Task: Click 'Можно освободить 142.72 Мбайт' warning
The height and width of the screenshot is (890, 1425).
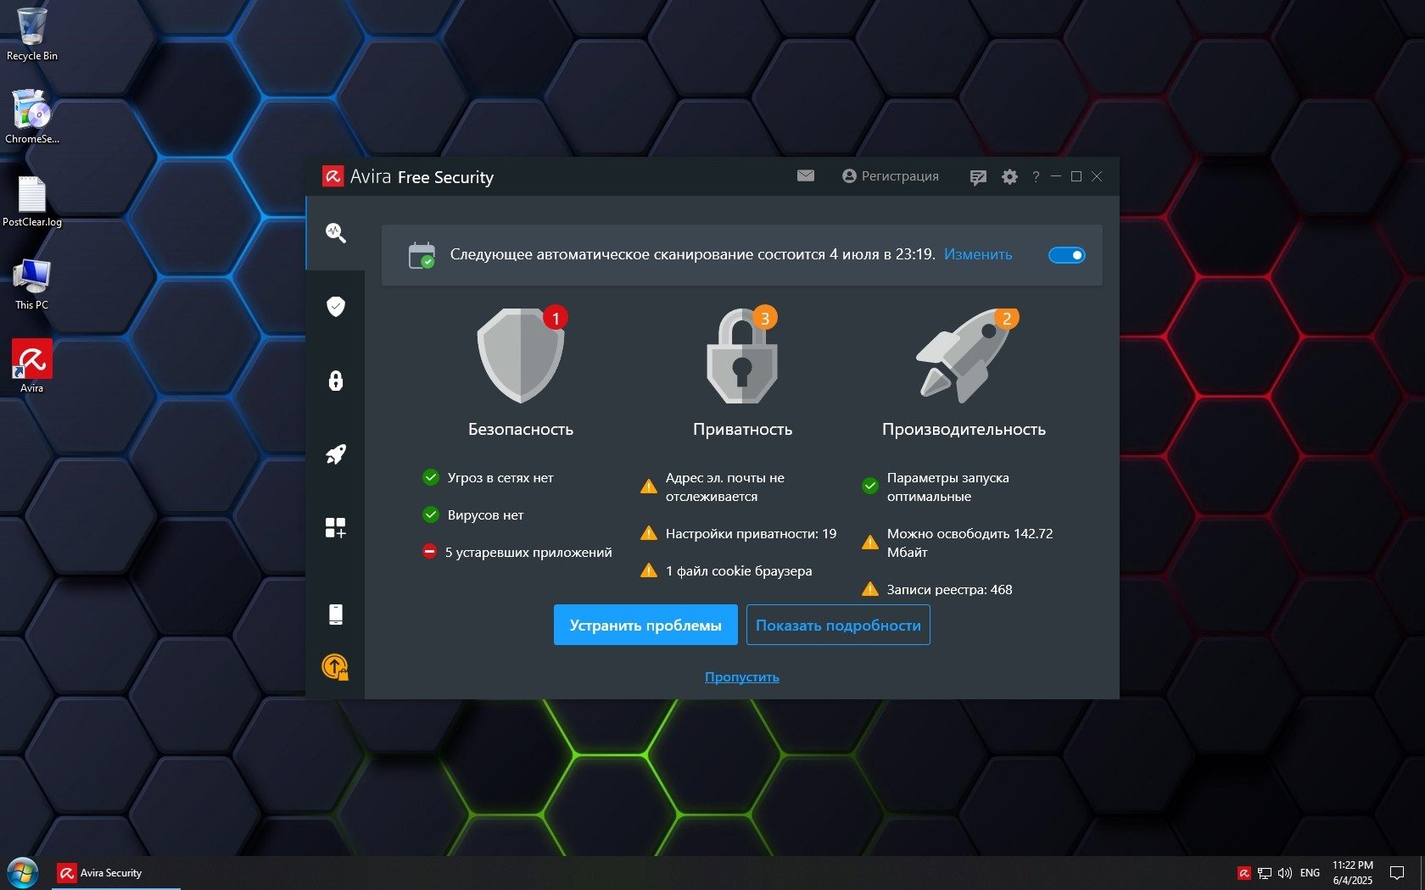Action: pyautogui.click(x=958, y=543)
